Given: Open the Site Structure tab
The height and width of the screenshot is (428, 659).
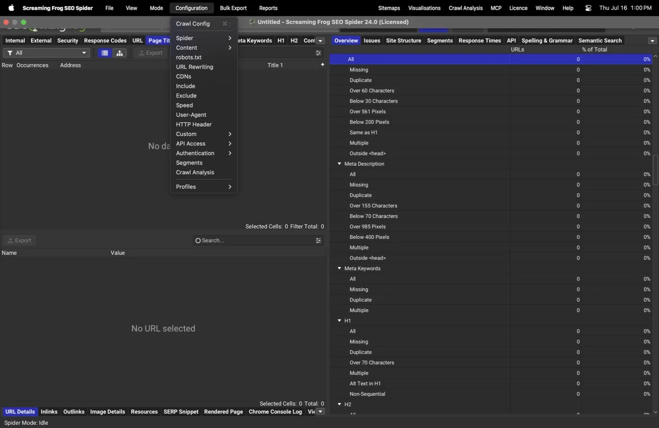Looking at the screenshot, I should pos(403,41).
